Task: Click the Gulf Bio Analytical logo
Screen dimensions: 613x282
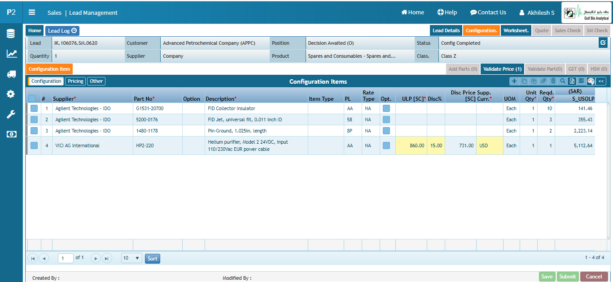Action: coord(586,13)
